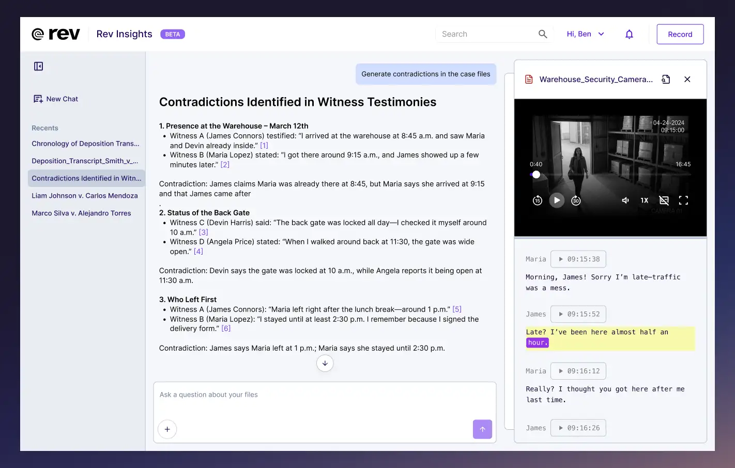
Task: Skip forward 30 seconds in the video
Action: (x=576, y=200)
